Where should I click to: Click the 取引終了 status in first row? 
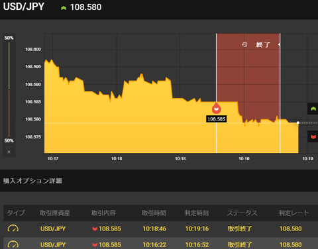point(240,228)
